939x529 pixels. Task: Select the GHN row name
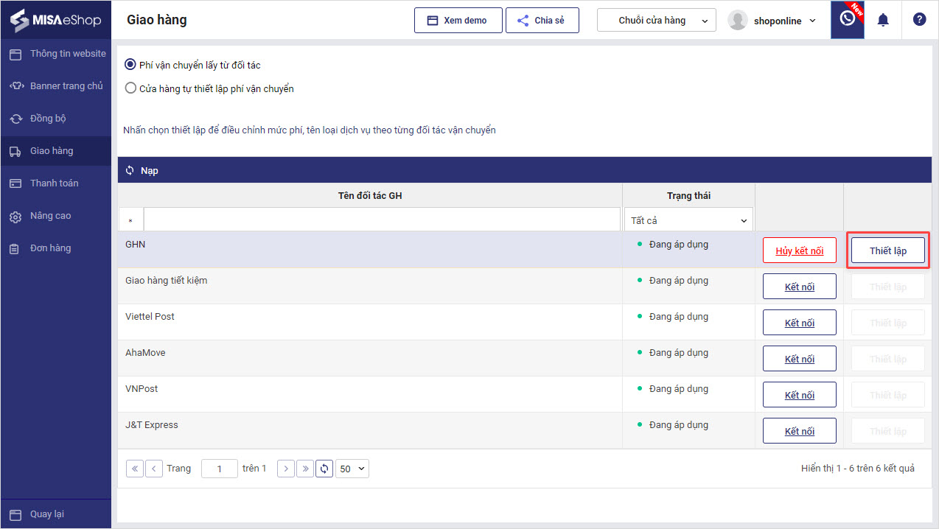(x=136, y=244)
